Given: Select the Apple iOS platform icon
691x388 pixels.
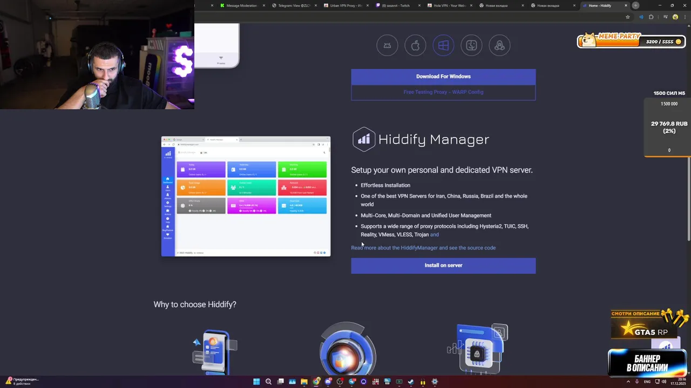Looking at the screenshot, I should (x=415, y=45).
